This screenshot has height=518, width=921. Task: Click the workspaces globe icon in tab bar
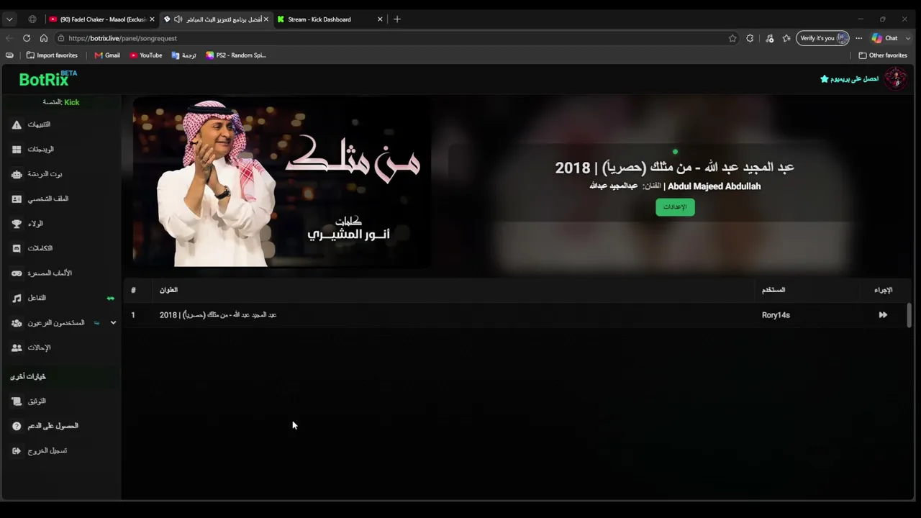(32, 19)
